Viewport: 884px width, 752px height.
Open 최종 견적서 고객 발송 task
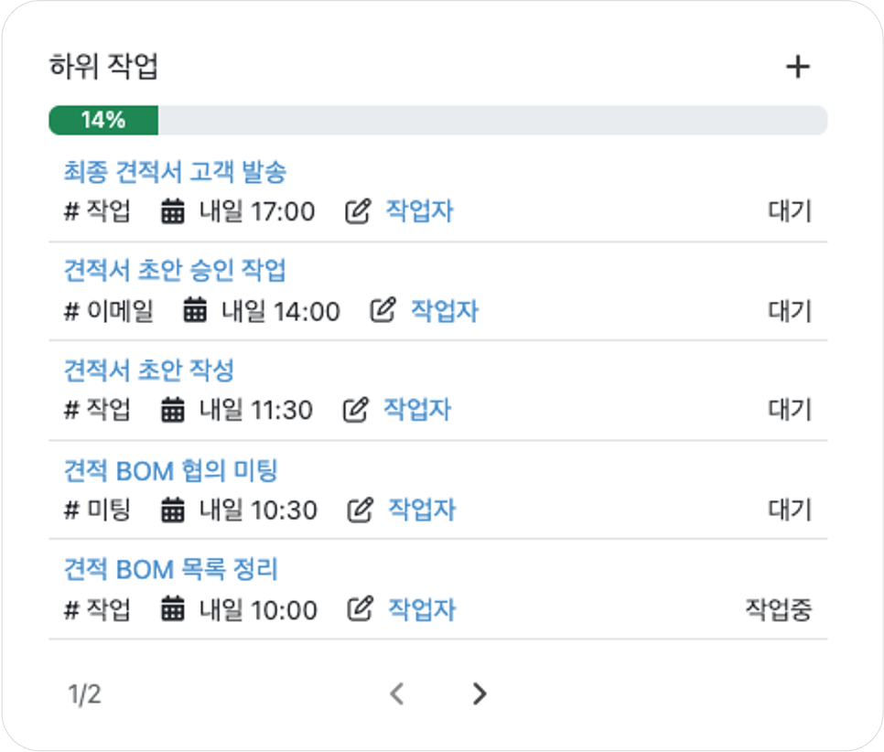click(175, 171)
